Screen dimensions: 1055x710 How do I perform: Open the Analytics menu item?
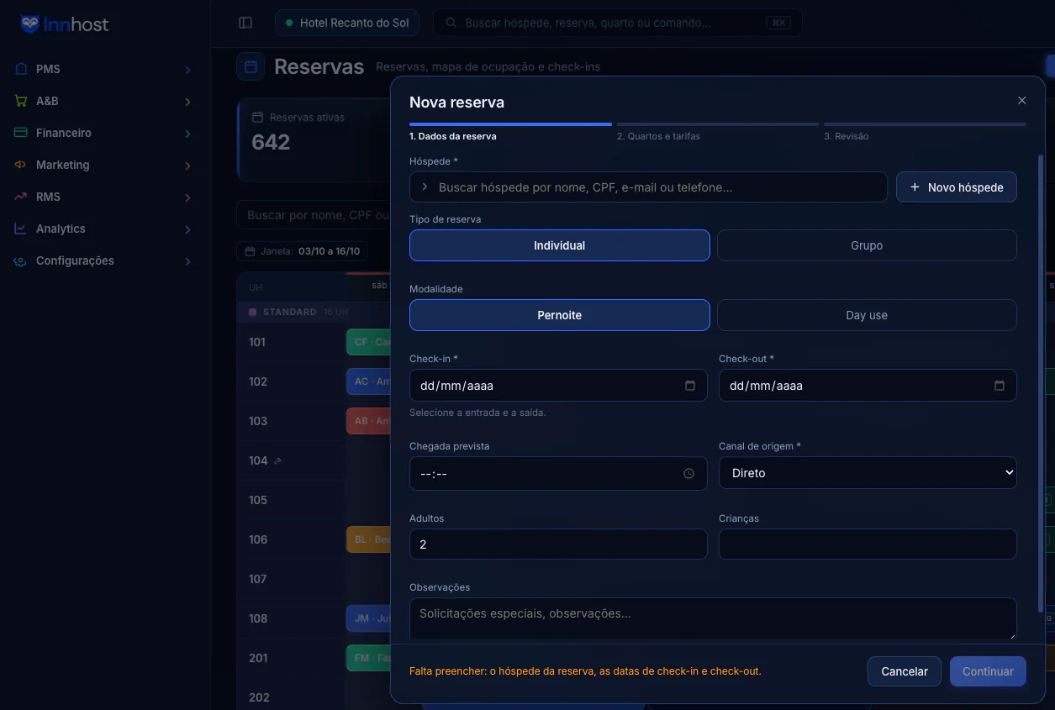[103, 229]
